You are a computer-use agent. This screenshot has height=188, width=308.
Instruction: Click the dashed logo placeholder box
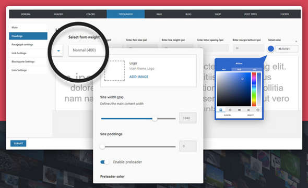pos(114,71)
